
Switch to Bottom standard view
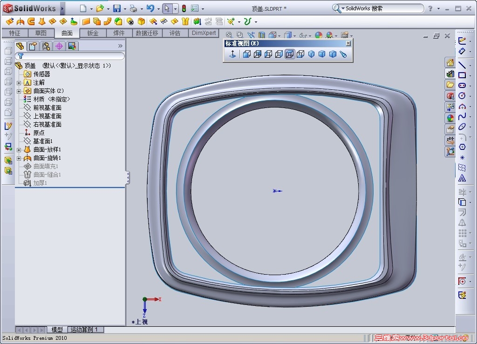(300, 54)
